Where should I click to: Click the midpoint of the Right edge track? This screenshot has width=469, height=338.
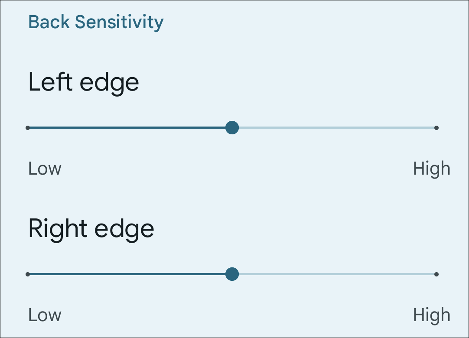[x=232, y=274]
